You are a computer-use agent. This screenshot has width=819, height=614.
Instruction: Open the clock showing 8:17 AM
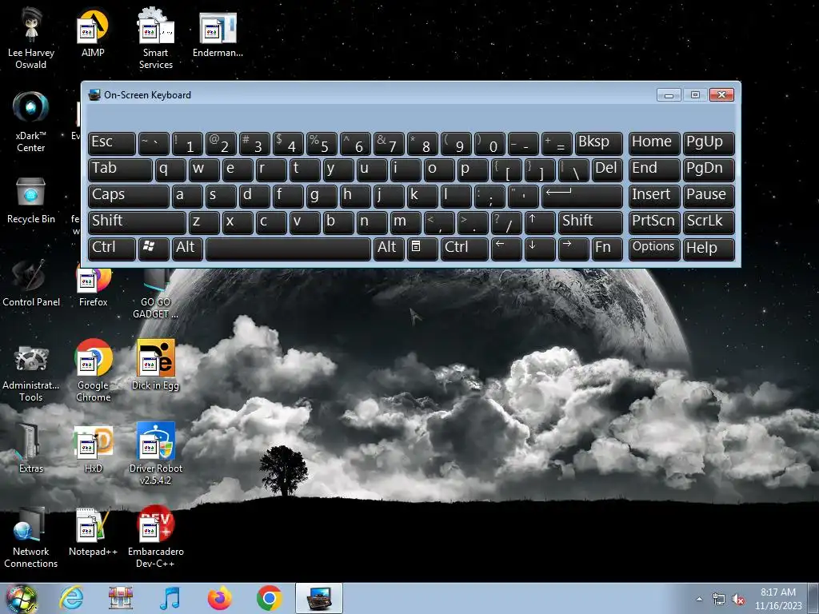click(x=778, y=599)
